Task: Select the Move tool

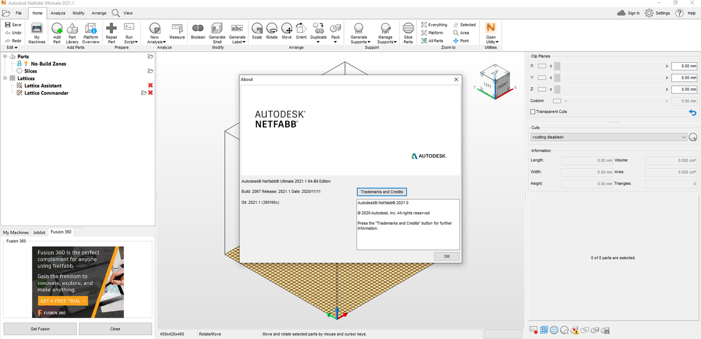Action: tap(286, 31)
